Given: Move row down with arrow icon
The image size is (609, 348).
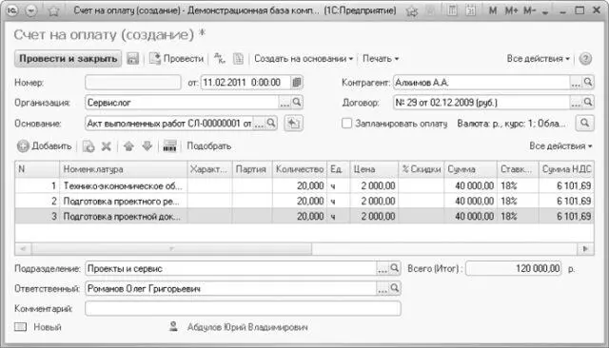Looking at the screenshot, I should click(x=147, y=146).
